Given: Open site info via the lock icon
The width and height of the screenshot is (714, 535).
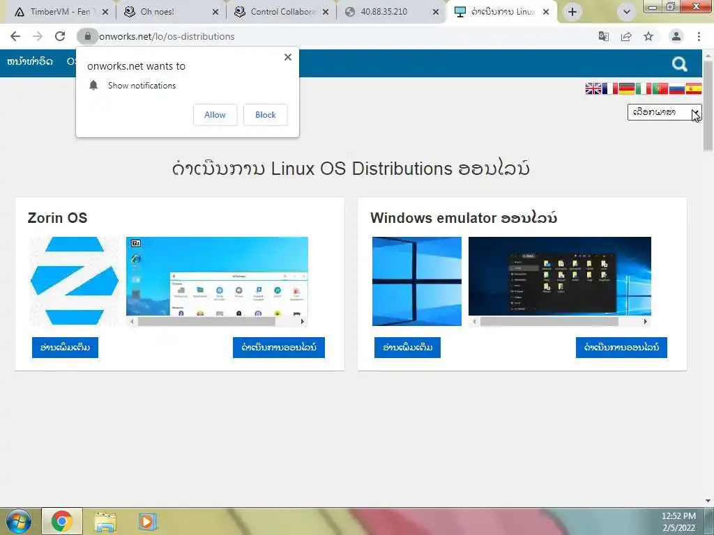Looking at the screenshot, I should pos(87,36).
